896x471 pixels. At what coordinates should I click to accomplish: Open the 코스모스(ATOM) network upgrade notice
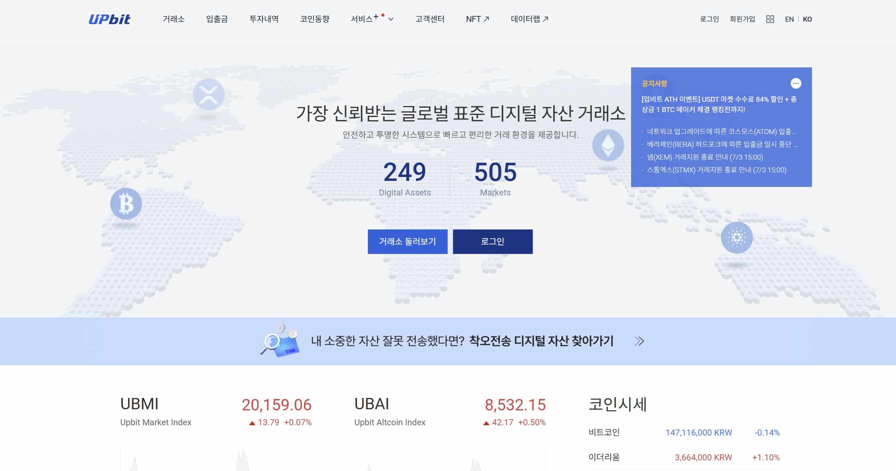(721, 132)
